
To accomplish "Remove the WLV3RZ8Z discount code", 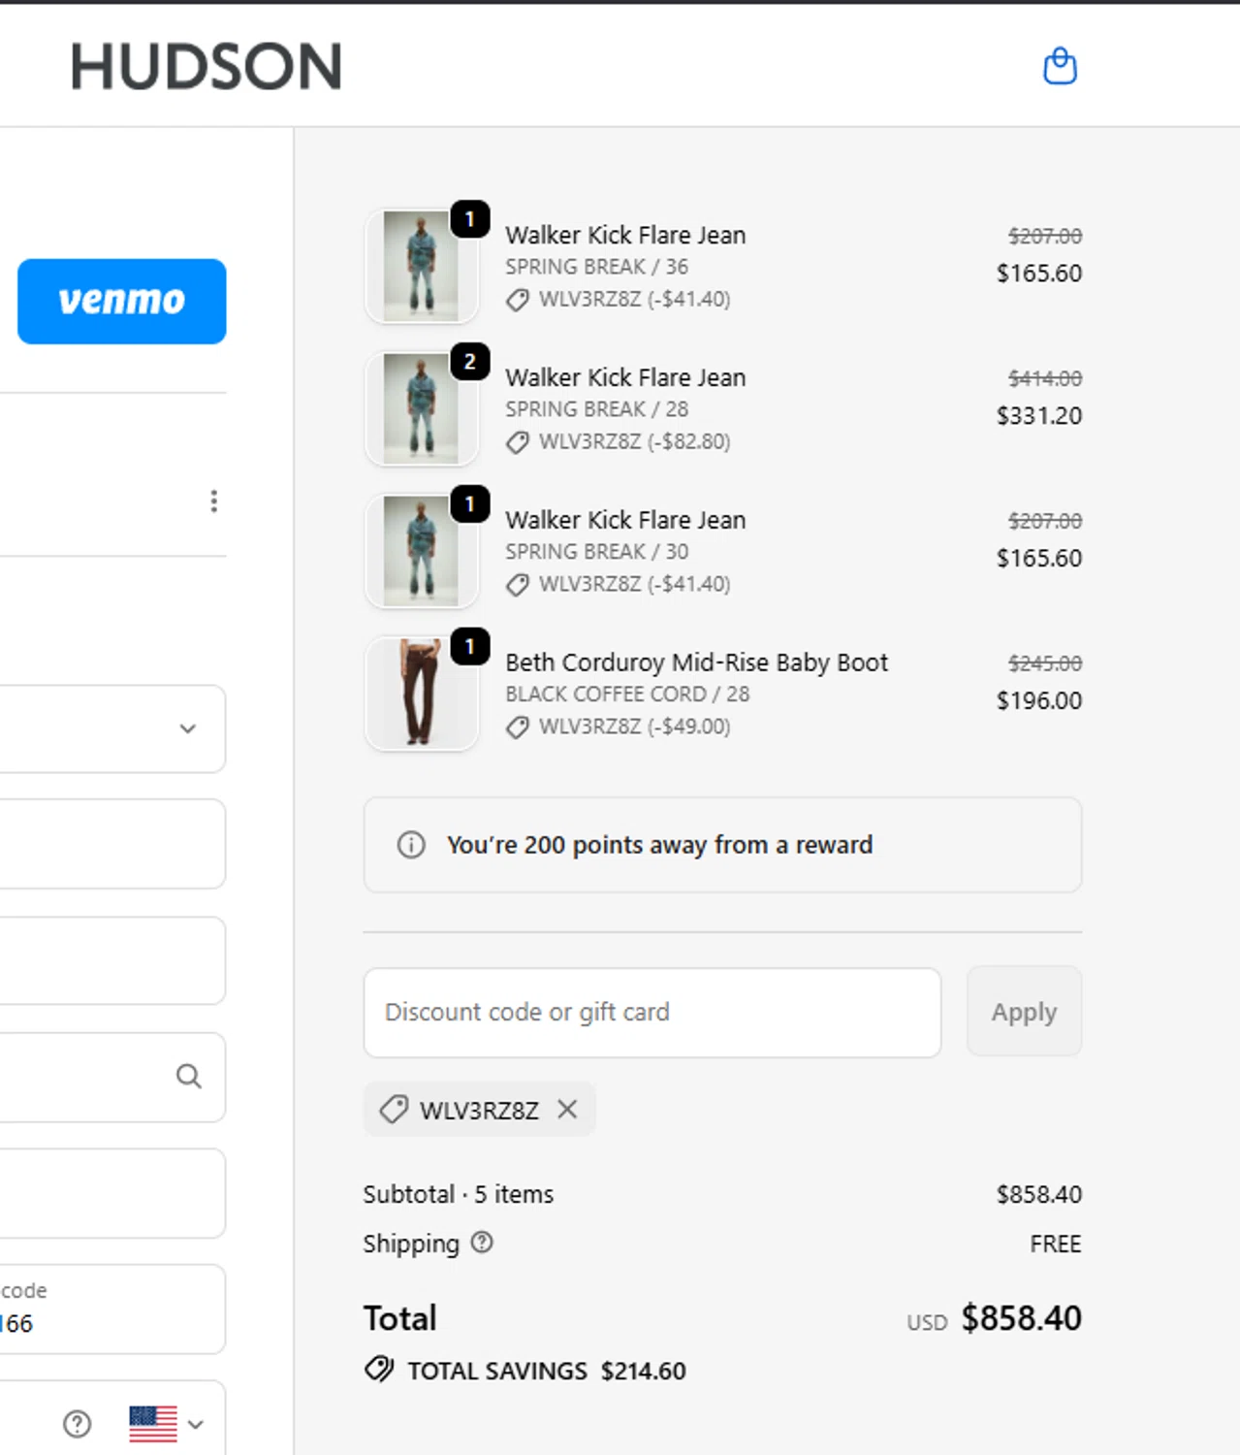I will 567,1109.
